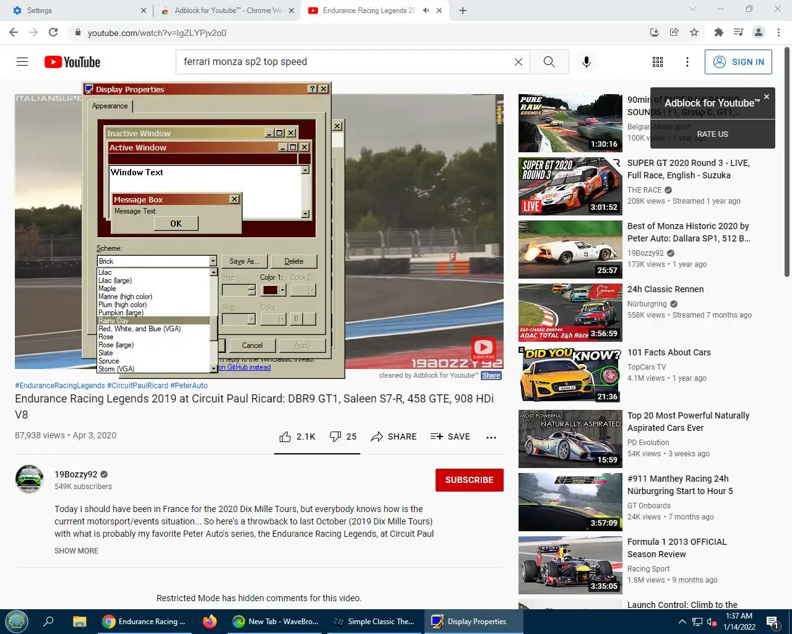Image resolution: width=792 pixels, height=634 pixels.
Task: Open the YouTube apps grid icon
Action: [x=658, y=62]
